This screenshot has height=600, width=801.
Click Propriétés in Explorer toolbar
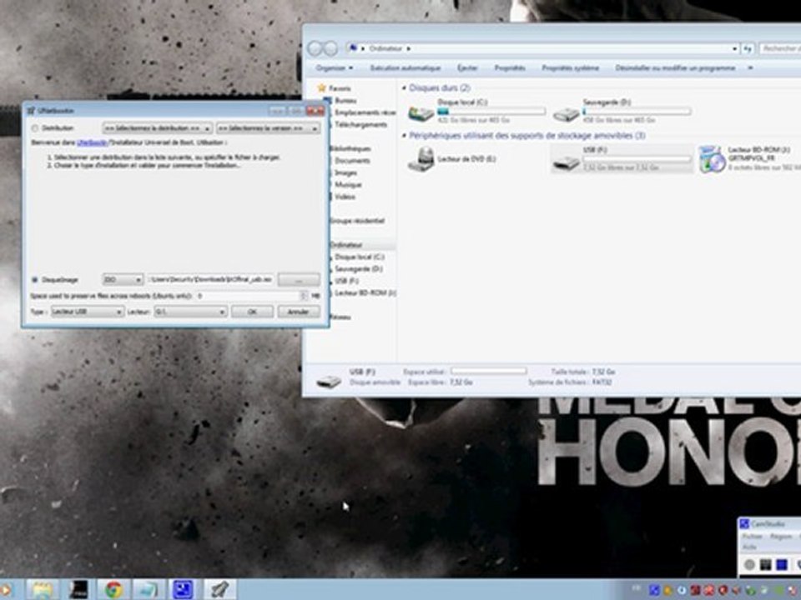tap(510, 67)
